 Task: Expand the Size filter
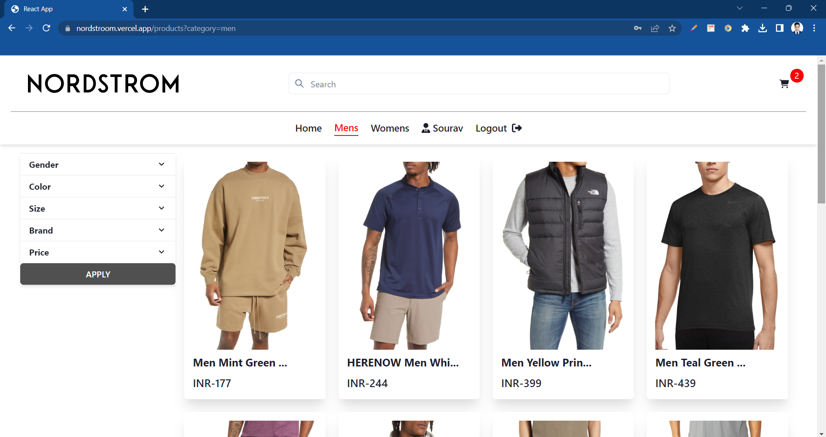tap(98, 208)
